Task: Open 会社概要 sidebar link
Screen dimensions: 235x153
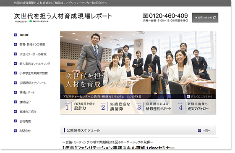Action: [25, 121]
